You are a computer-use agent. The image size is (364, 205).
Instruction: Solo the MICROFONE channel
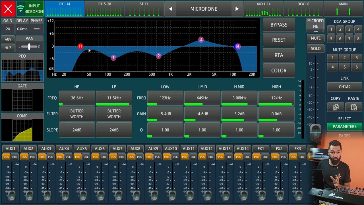316,49
